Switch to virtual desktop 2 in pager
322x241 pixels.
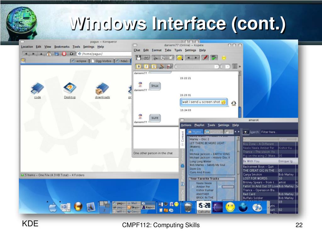(x=104, y=210)
